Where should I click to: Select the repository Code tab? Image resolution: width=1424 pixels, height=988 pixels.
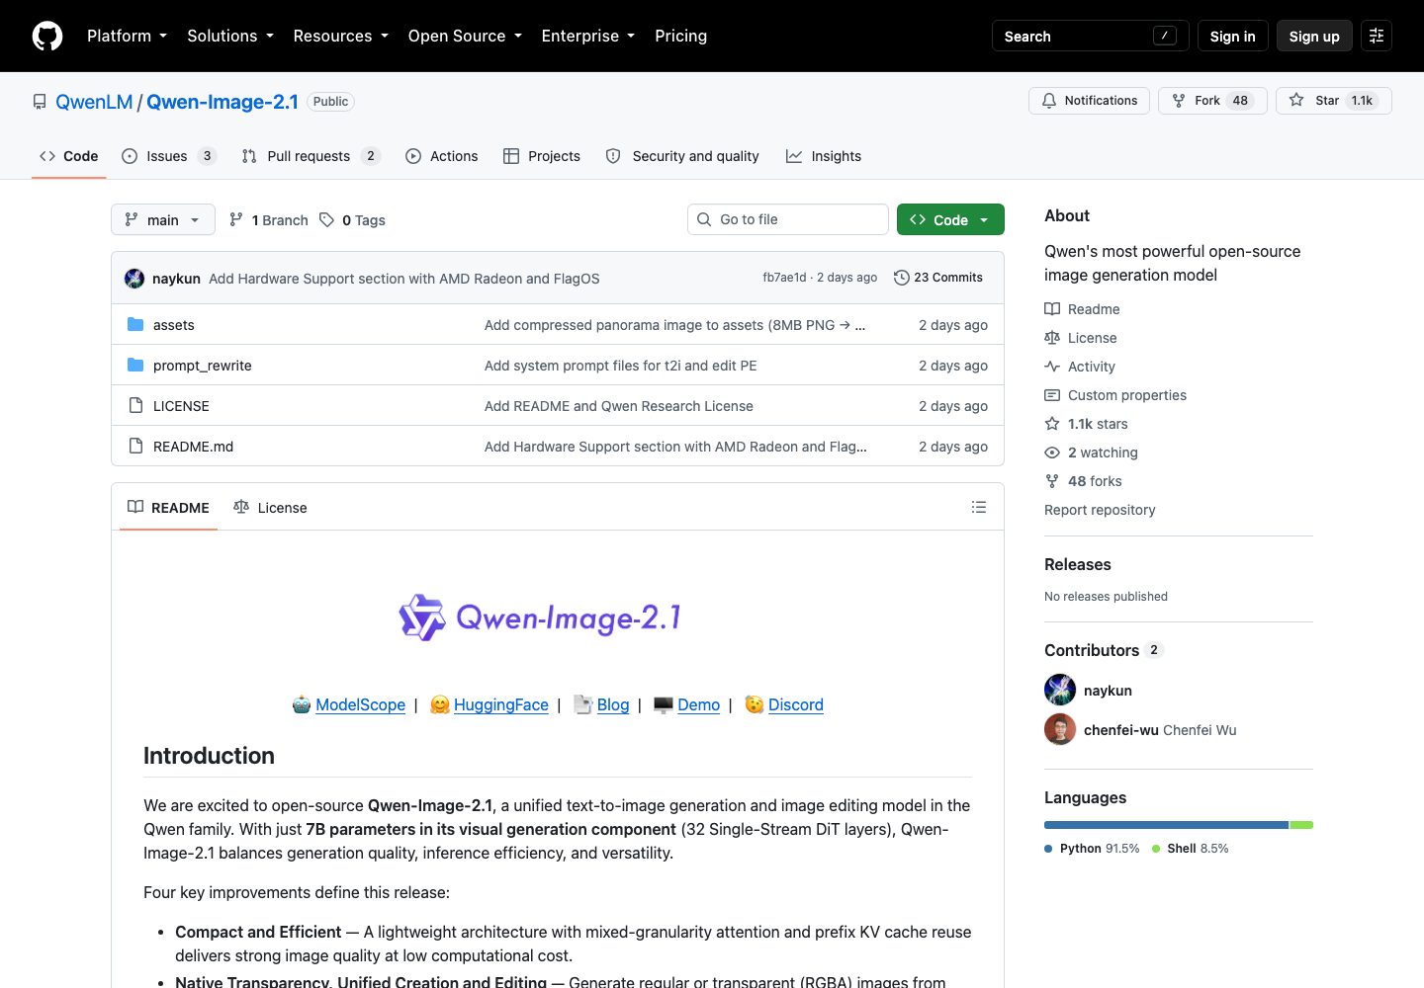pyautogui.click(x=69, y=156)
